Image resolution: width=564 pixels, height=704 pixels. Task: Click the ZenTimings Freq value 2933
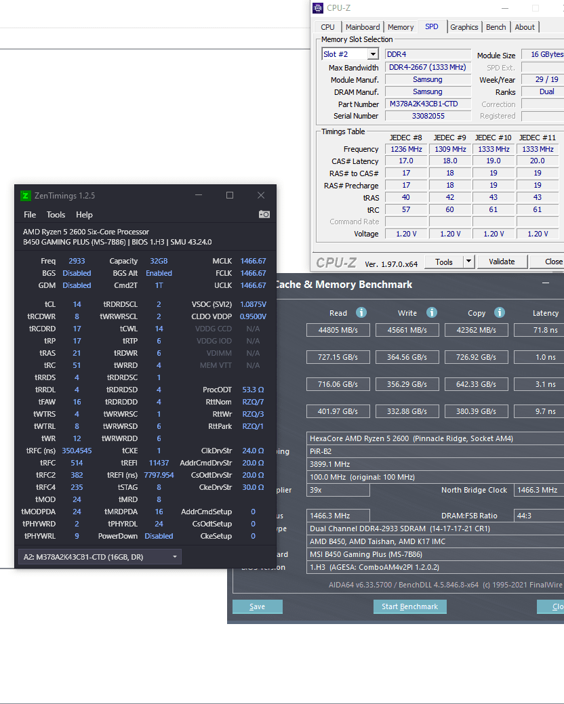(x=77, y=261)
